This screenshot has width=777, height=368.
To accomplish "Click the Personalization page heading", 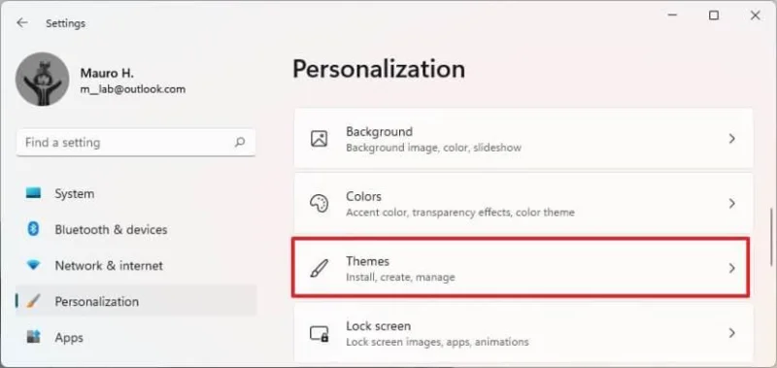I will [x=379, y=69].
